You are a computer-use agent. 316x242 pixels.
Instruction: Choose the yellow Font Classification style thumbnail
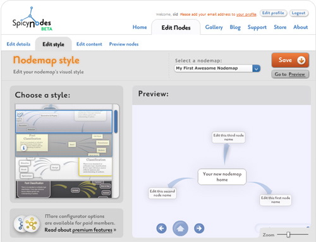64,145
